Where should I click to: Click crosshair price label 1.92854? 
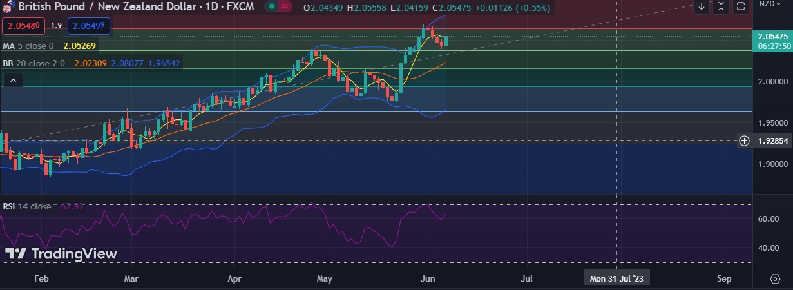pos(772,140)
